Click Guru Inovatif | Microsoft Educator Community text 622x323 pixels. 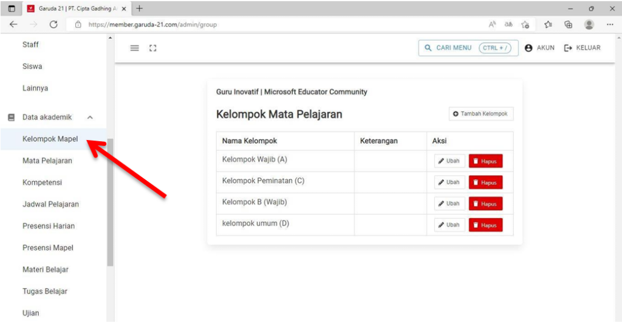point(292,92)
